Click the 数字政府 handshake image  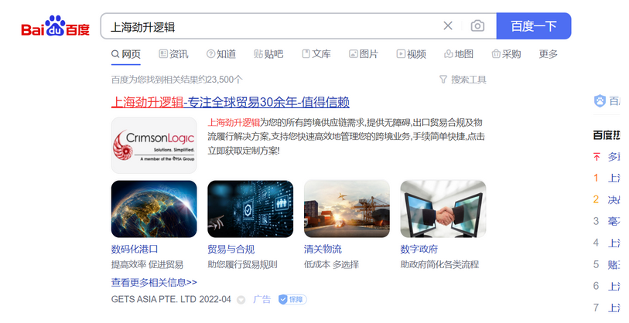tap(443, 209)
